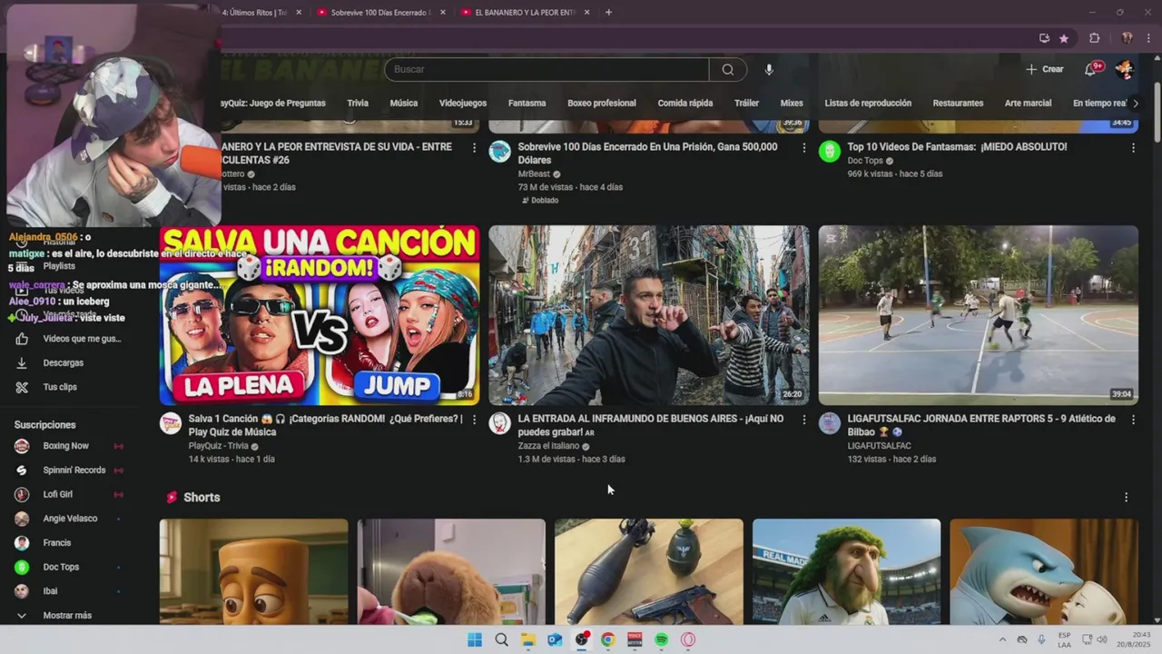Show hidden system tray icons
Image resolution: width=1162 pixels, height=654 pixels.
click(1002, 639)
